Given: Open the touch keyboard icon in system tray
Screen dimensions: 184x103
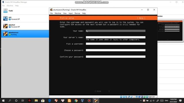Looking at the screenshot, I should click(x=162, y=100).
